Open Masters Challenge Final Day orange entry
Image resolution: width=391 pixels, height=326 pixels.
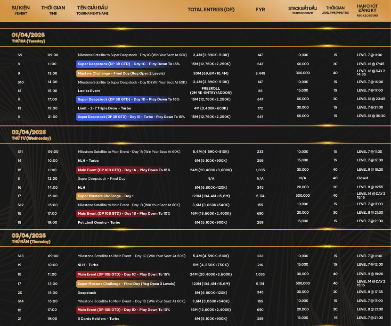pos(121,74)
